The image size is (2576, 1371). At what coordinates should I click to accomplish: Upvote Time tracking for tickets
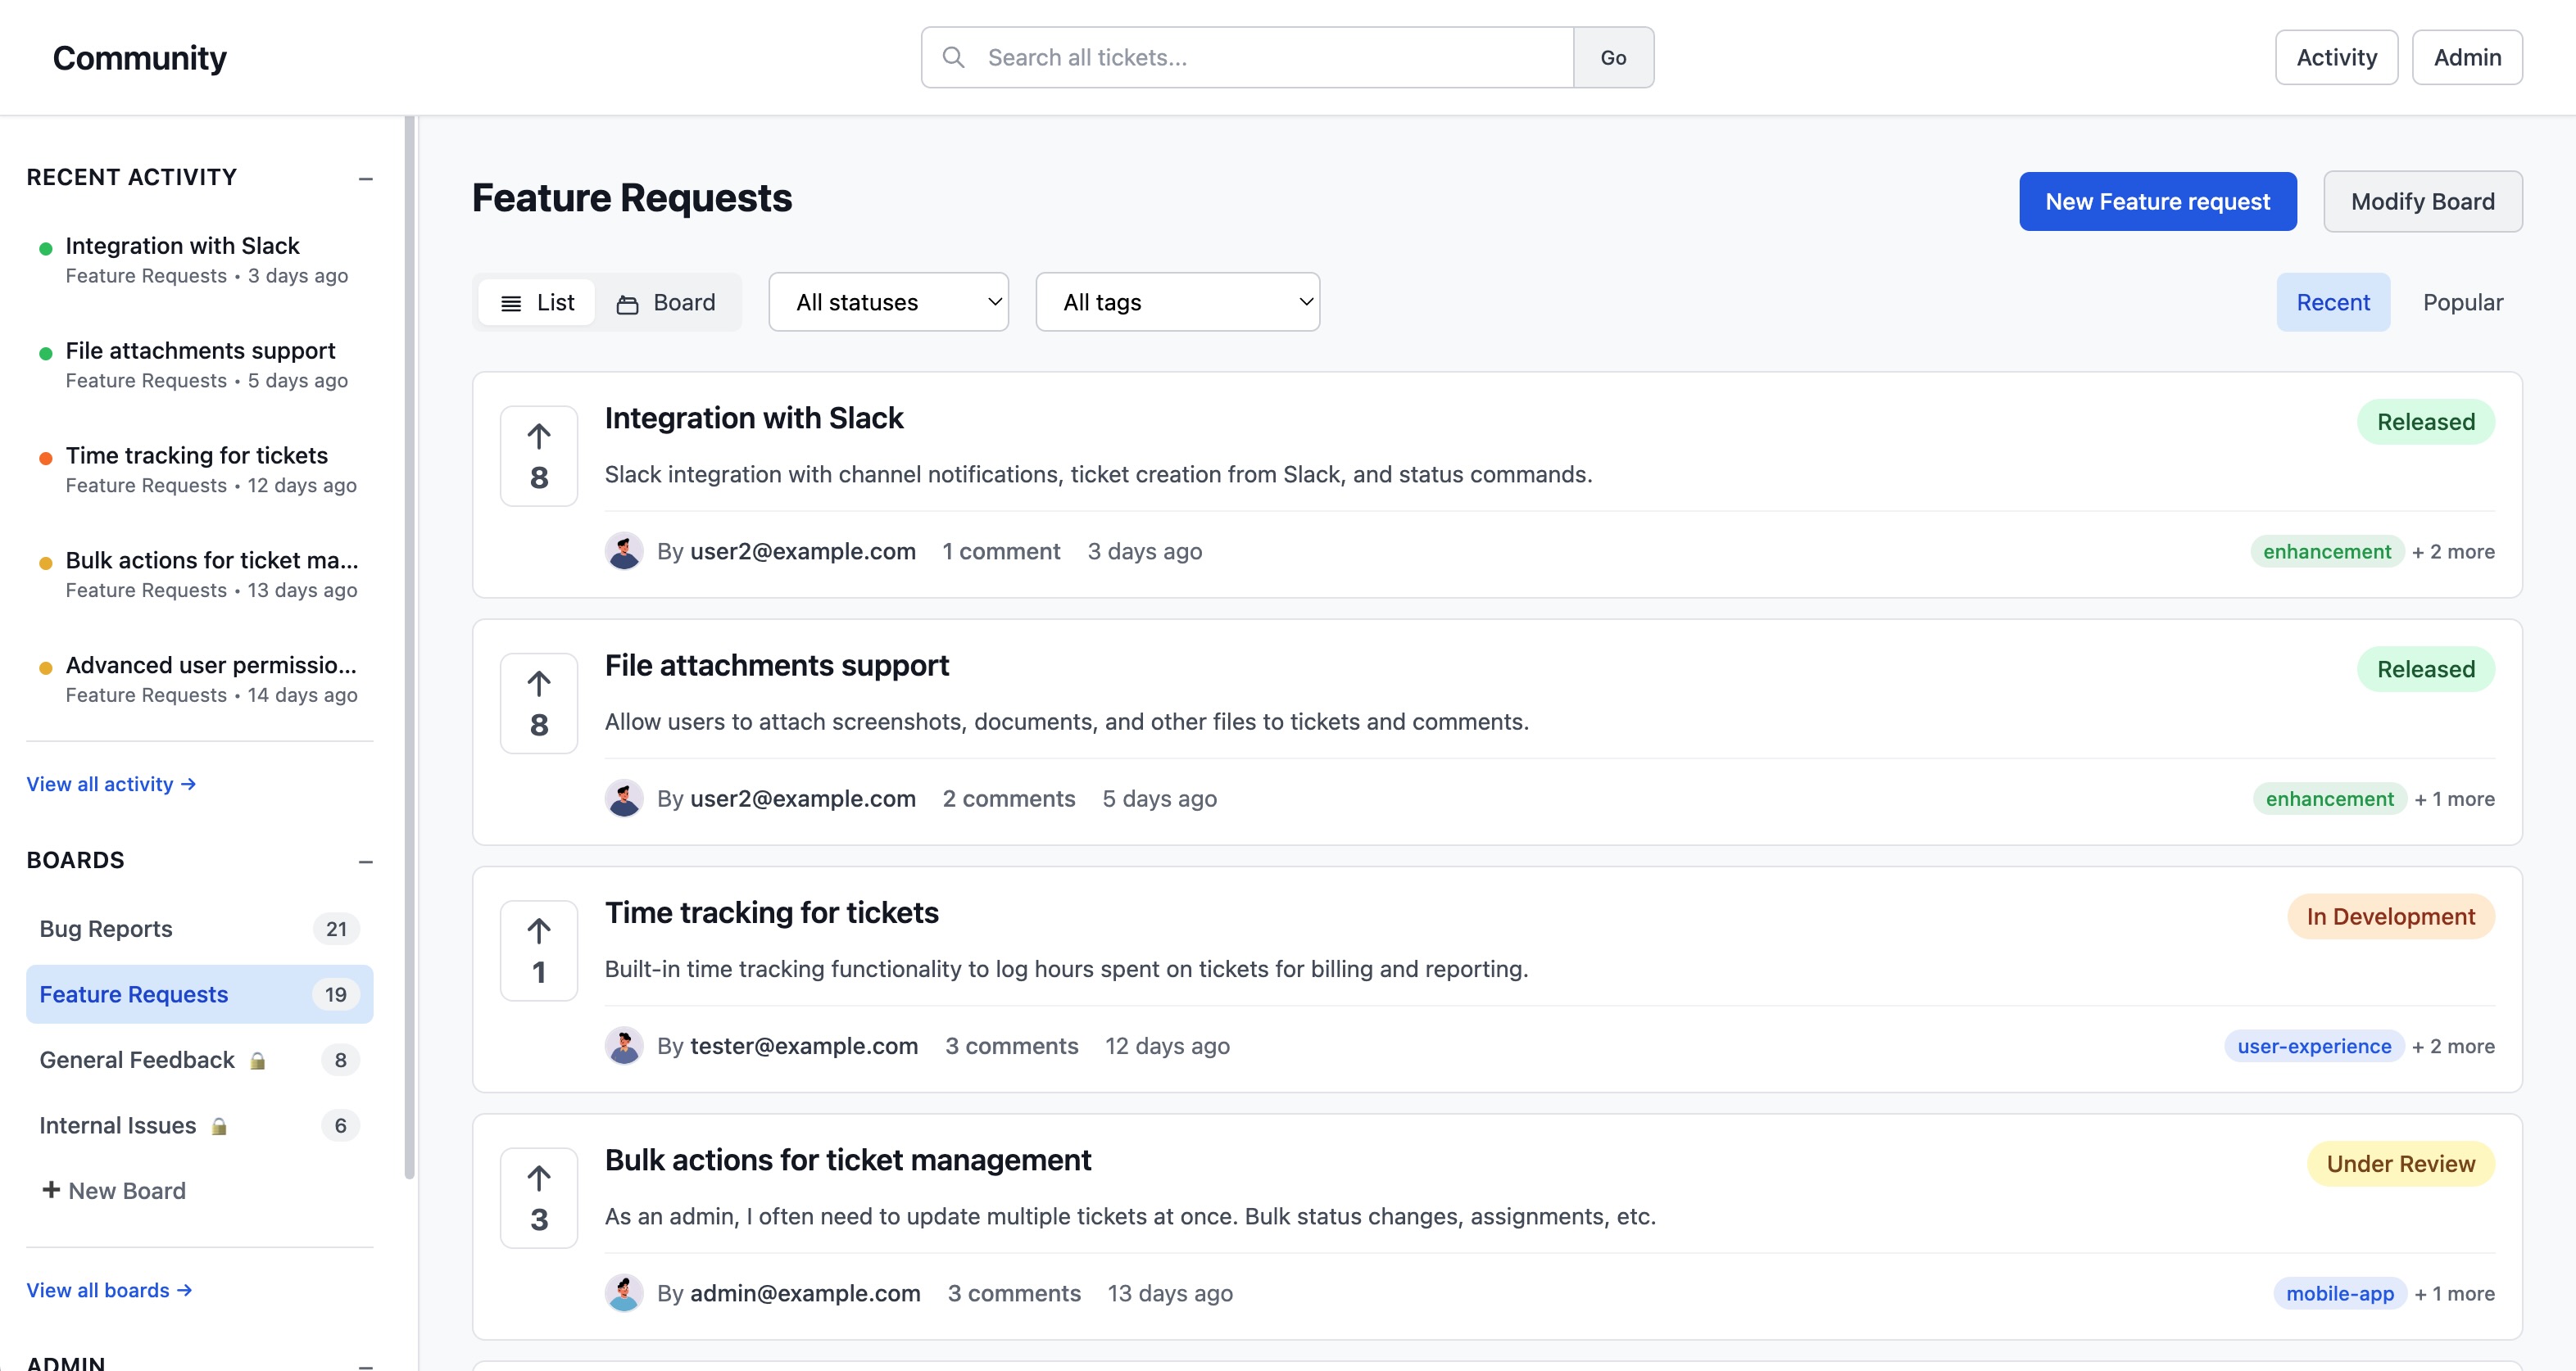coord(539,950)
